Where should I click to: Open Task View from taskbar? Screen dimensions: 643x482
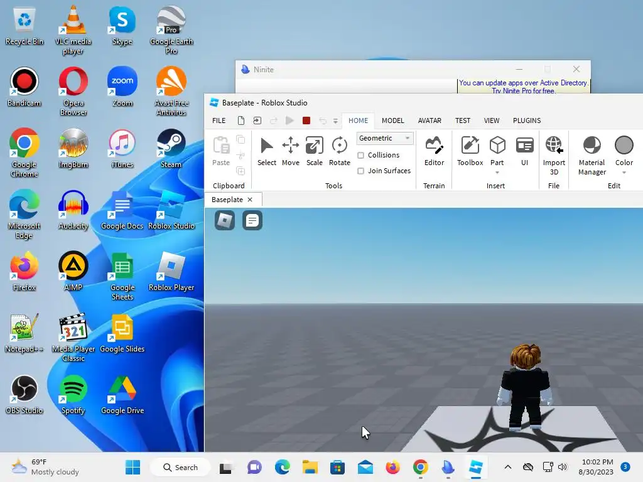(225, 467)
